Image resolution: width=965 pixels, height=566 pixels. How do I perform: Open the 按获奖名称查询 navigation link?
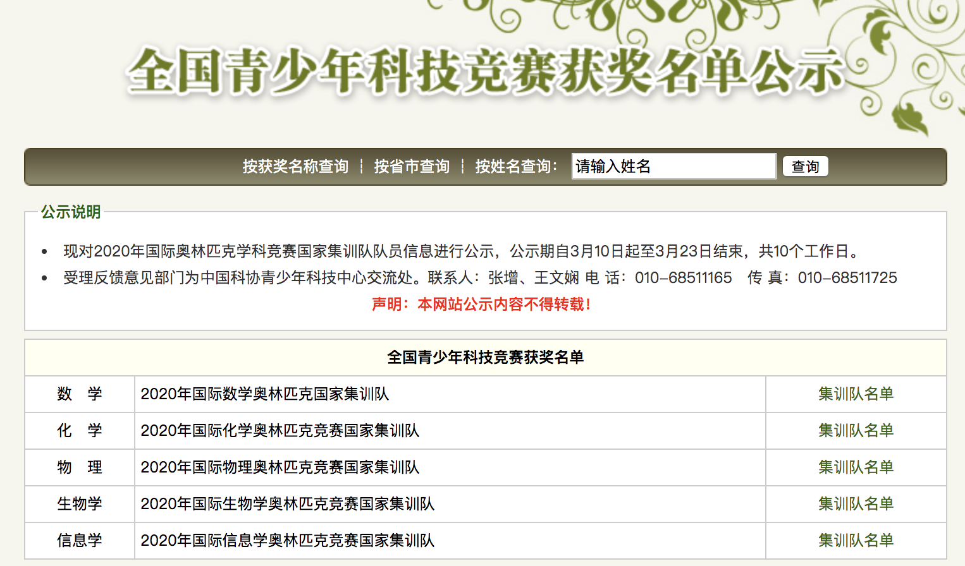(295, 167)
